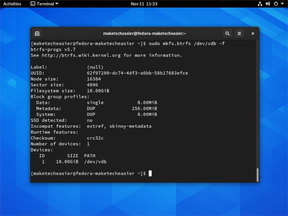The height and width of the screenshot is (216, 288).
Task: Open the magnifier search in the header bar
Action: click(x=228, y=33)
